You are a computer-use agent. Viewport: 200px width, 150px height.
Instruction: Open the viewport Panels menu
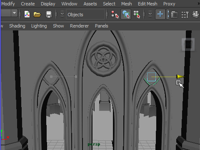click(102, 26)
